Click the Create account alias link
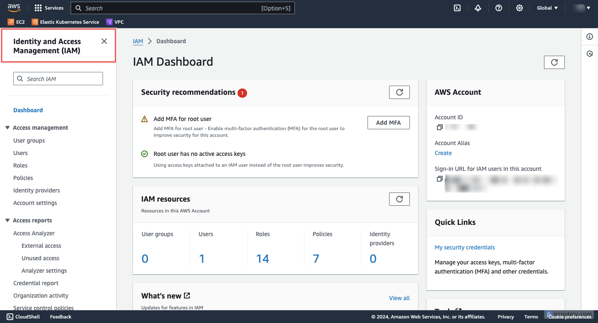This screenshot has height=323, width=598. tap(443, 153)
